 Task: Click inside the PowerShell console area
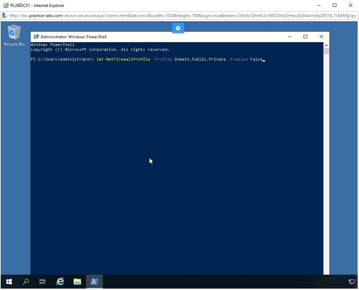pyautogui.click(x=174, y=157)
